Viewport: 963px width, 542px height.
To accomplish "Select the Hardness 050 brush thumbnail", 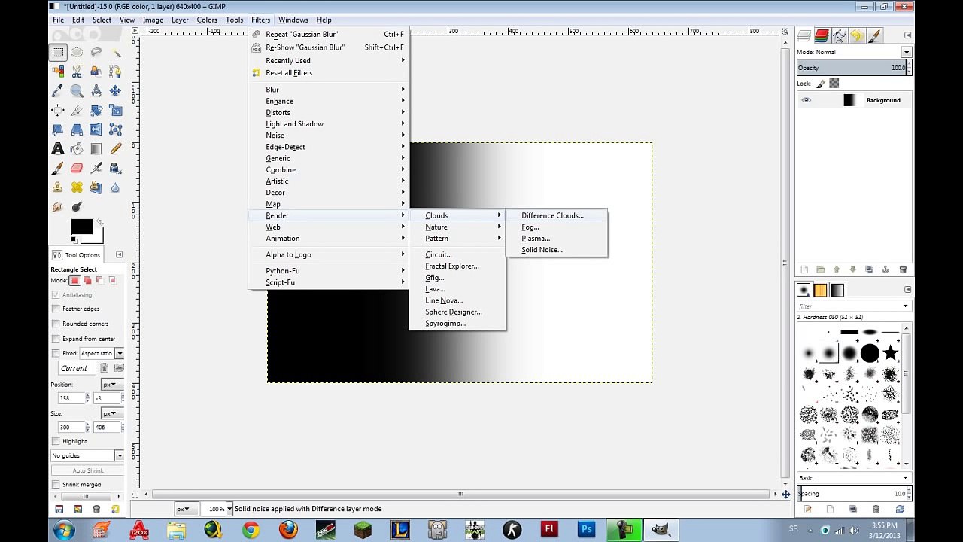I will 828,352.
